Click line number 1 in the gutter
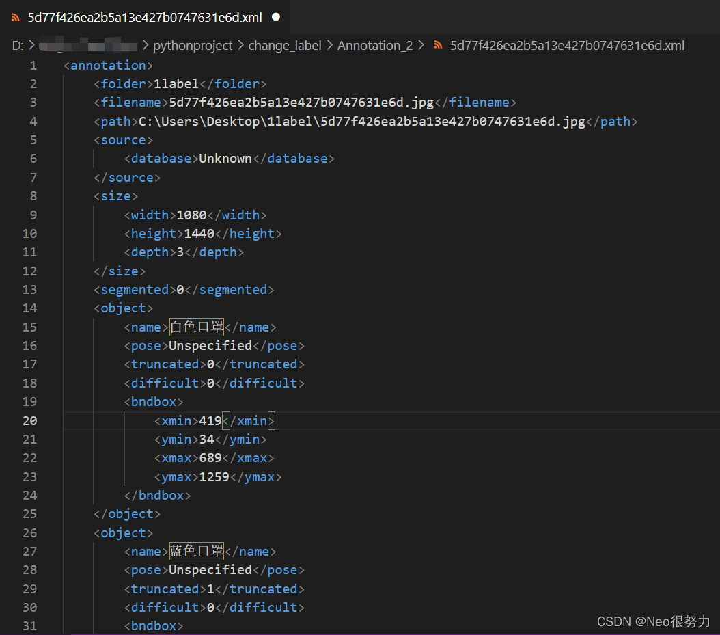Screen dimensions: 720x635 point(33,65)
